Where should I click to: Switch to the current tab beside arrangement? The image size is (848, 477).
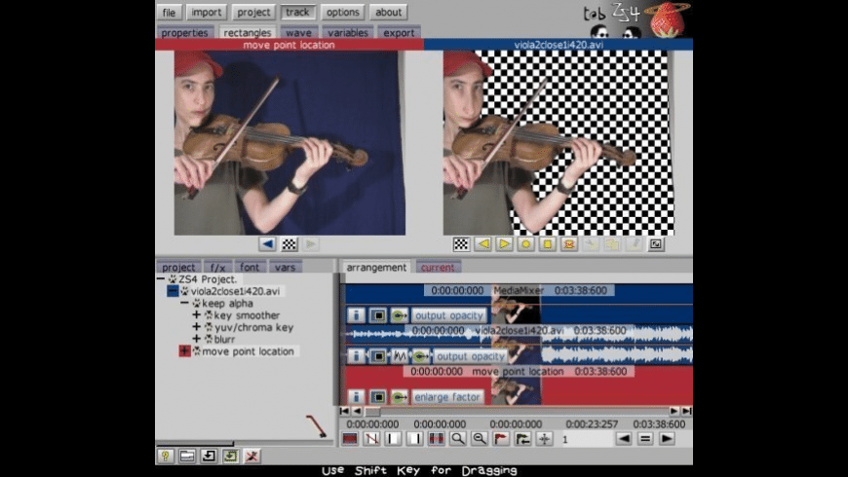pos(438,267)
